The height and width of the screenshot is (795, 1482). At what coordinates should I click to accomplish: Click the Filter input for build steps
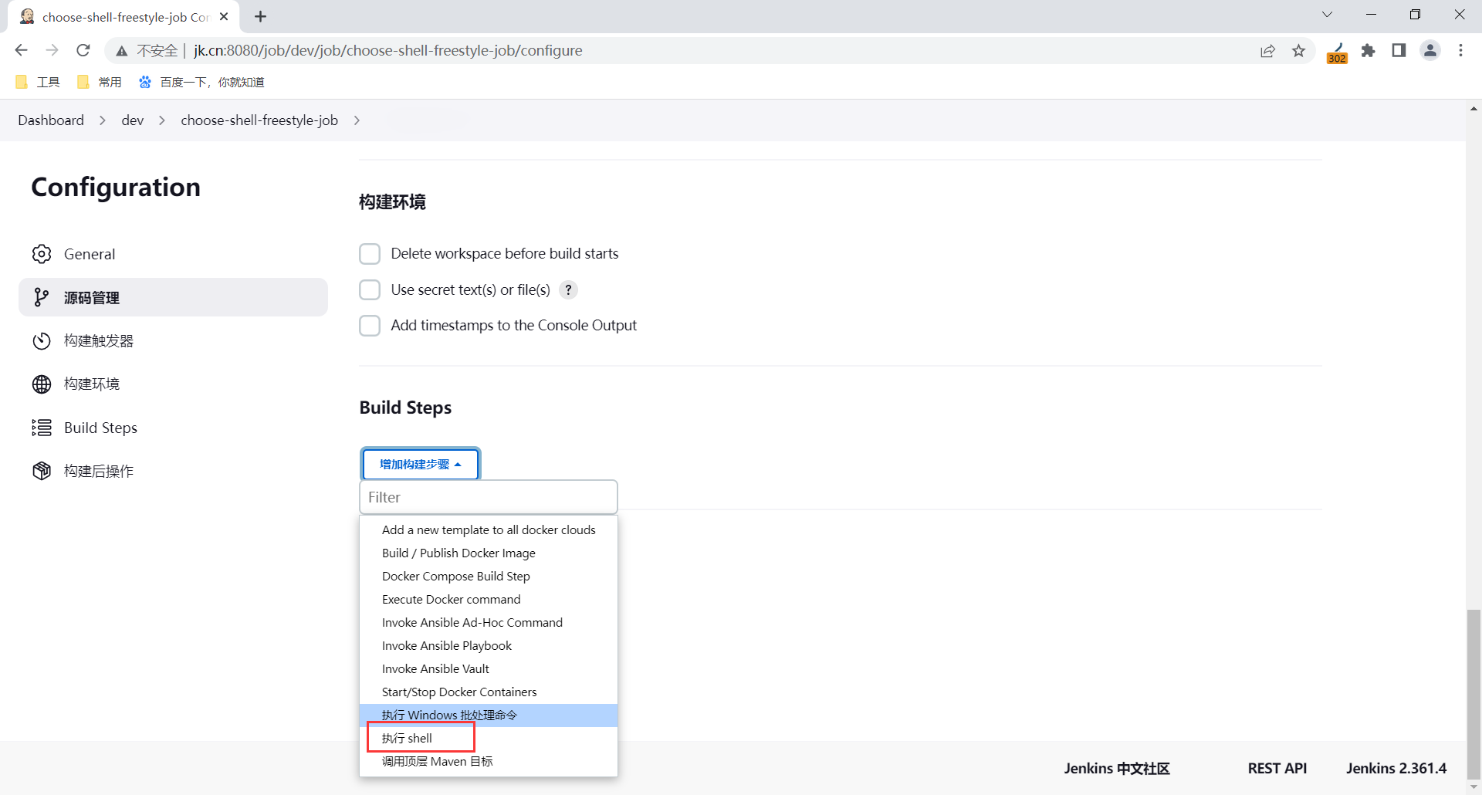coord(489,497)
